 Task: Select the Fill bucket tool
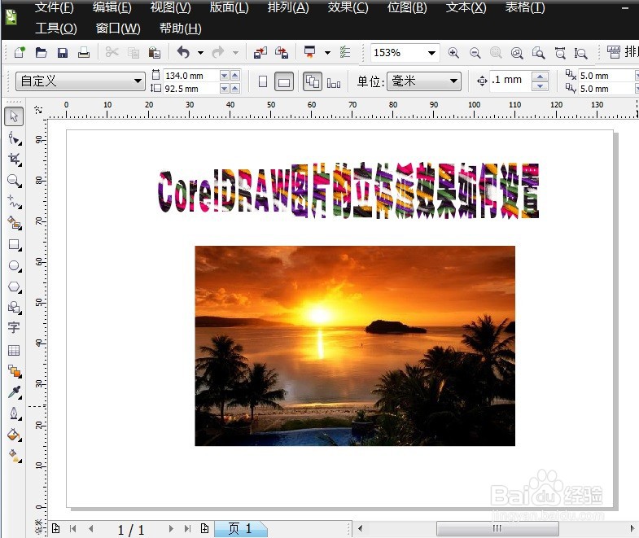pyautogui.click(x=15, y=435)
